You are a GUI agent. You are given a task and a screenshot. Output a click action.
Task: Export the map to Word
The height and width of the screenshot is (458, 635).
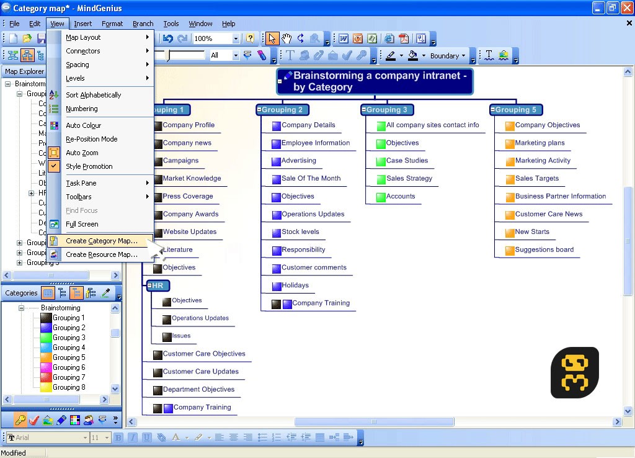point(343,38)
